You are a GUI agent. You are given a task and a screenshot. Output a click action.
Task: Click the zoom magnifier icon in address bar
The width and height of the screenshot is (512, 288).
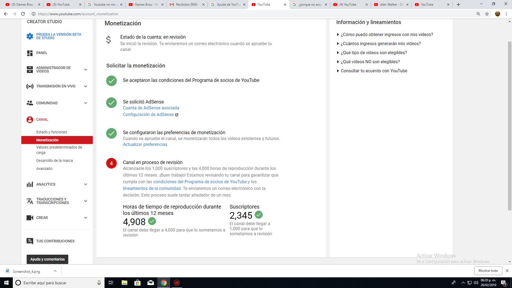tap(478, 14)
